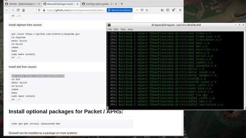Click 'Install digiham from source:' text

pyautogui.click(x=25, y=25)
